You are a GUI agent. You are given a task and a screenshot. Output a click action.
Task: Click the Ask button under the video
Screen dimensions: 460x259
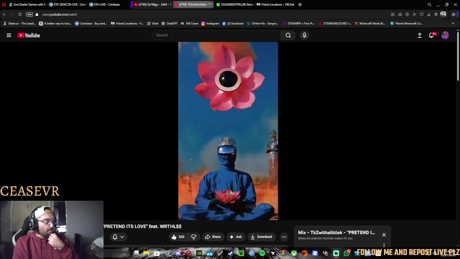(x=235, y=237)
